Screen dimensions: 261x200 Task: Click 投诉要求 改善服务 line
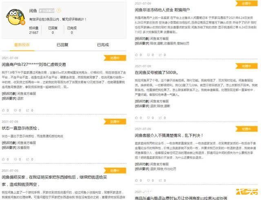coord(15,148)
